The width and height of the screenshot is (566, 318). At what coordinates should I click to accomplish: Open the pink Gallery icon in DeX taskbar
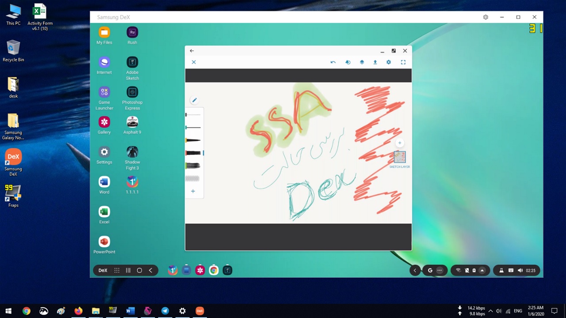[200, 270]
